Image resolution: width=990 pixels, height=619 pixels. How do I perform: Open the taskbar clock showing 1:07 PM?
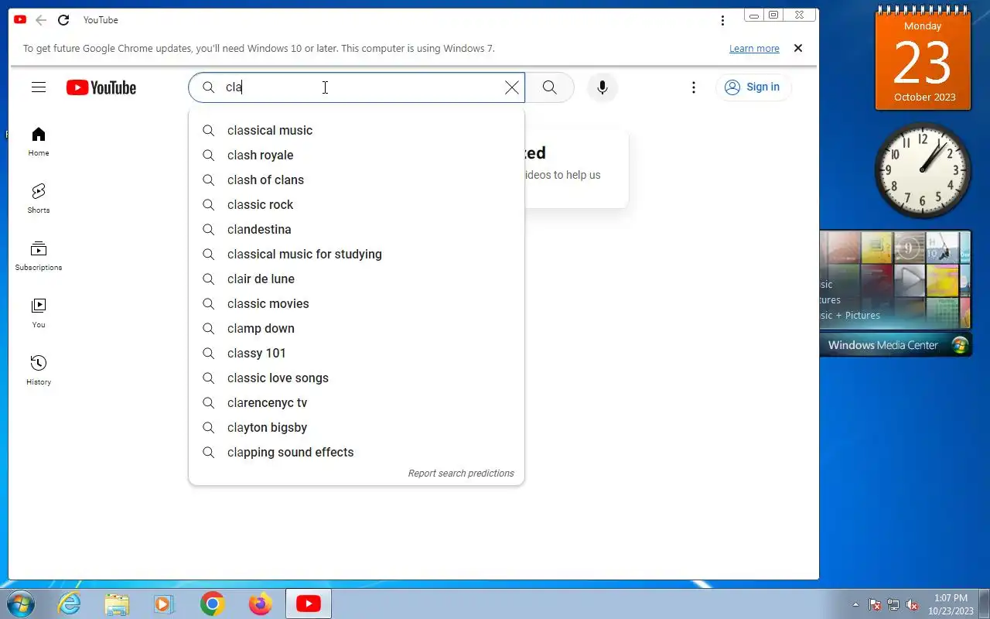click(951, 604)
